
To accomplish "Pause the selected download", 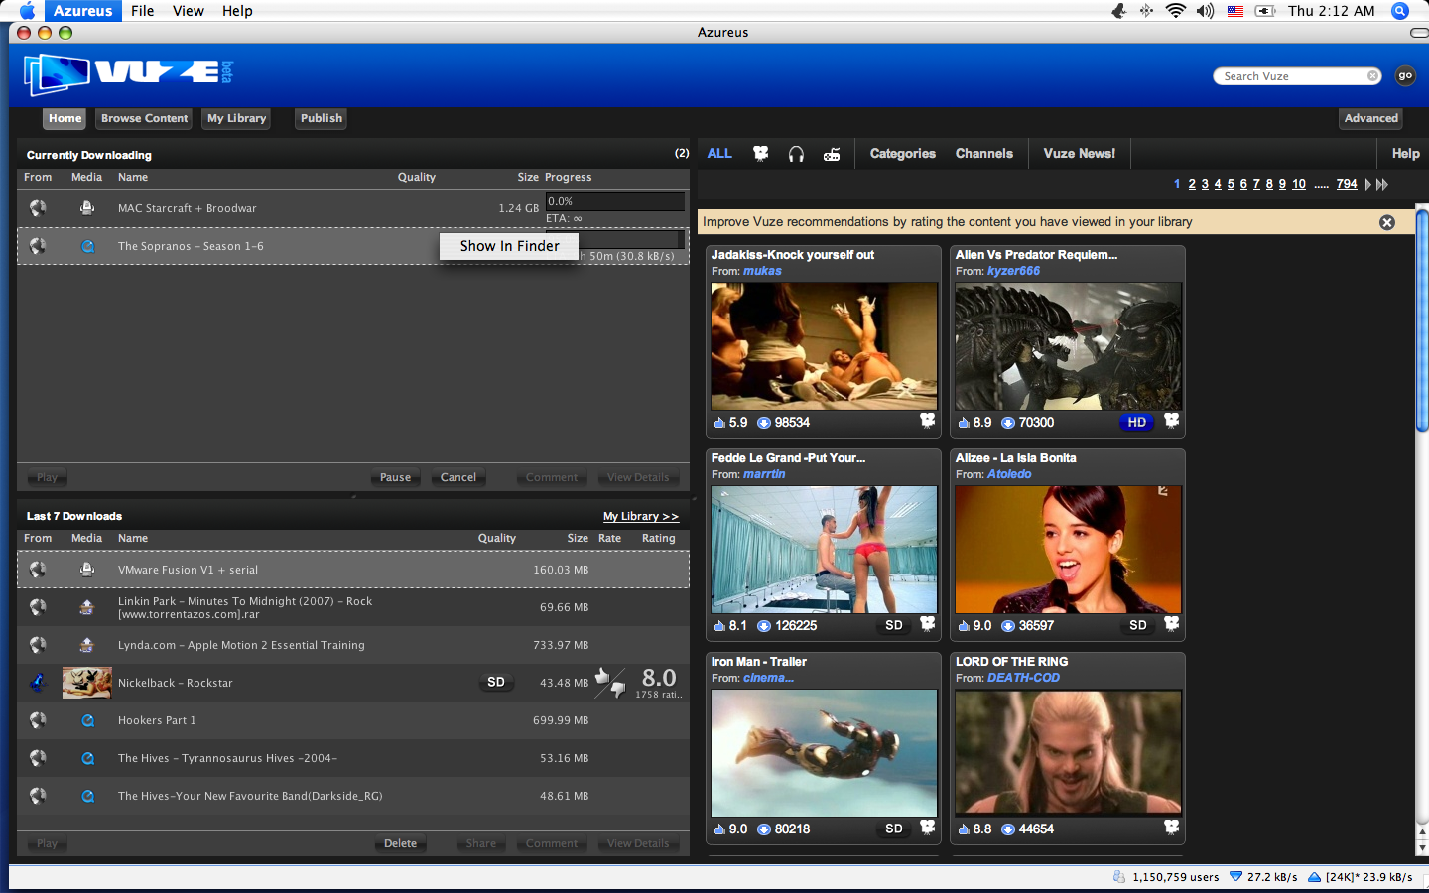I will click(395, 477).
